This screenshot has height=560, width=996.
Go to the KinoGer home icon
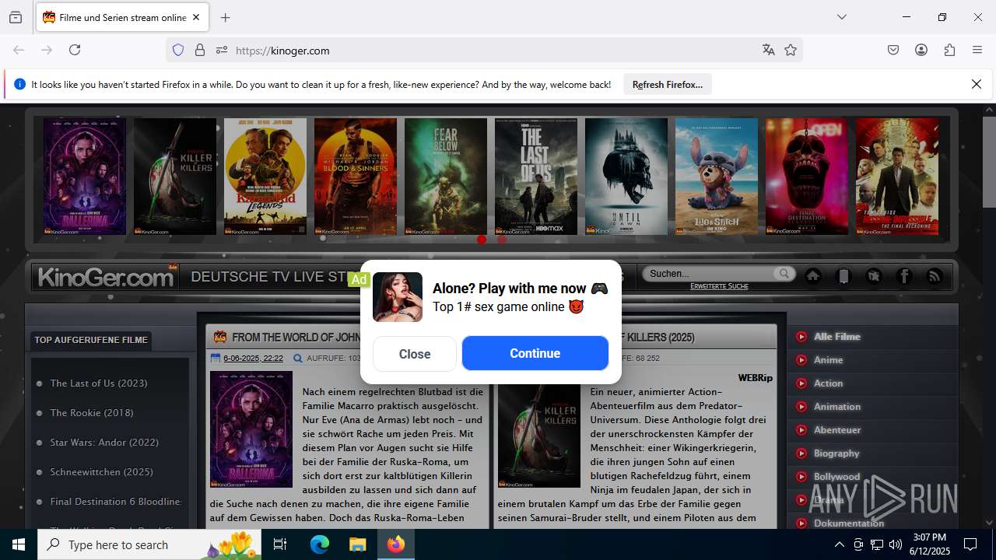[x=813, y=276]
